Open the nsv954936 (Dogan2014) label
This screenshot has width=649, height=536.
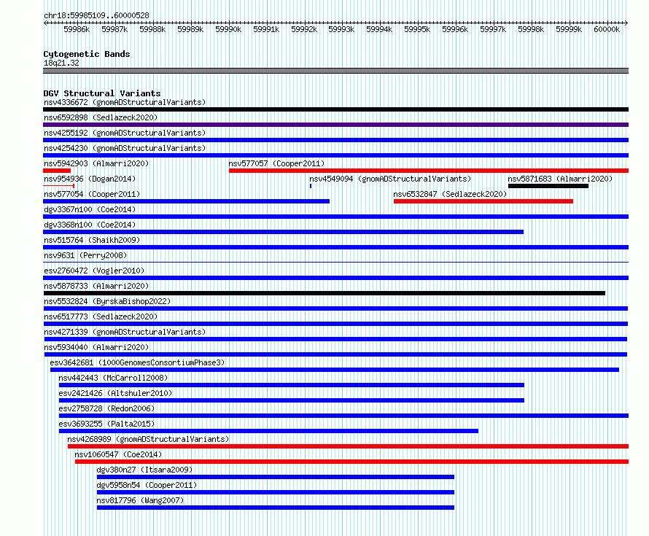click(90, 179)
